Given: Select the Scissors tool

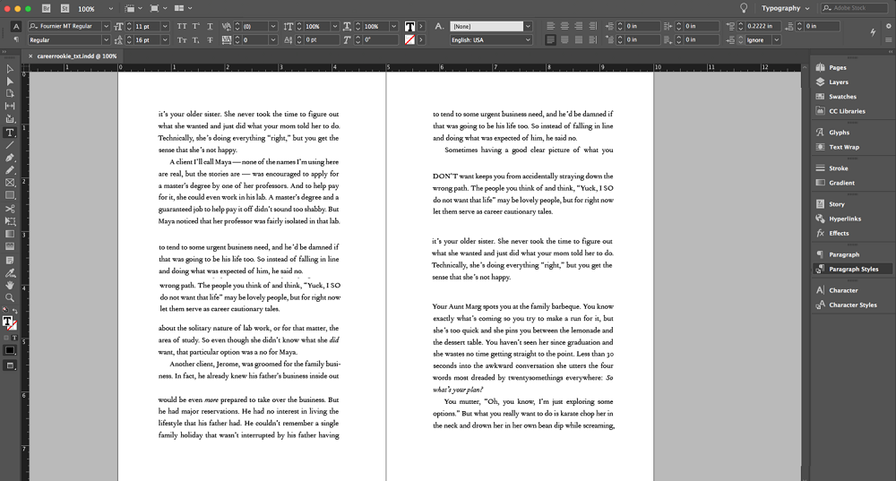Looking at the screenshot, I should click(x=10, y=209).
